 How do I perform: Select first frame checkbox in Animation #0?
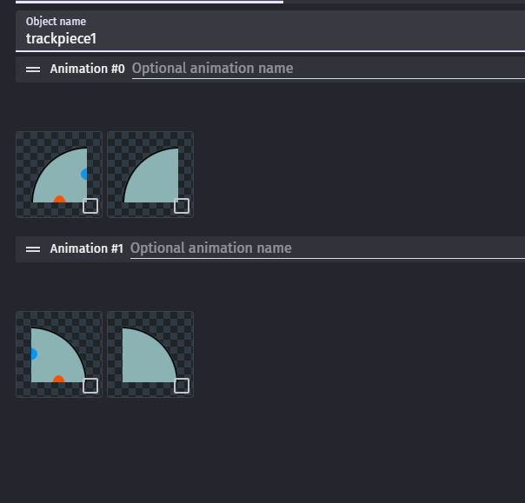coord(90,206)
